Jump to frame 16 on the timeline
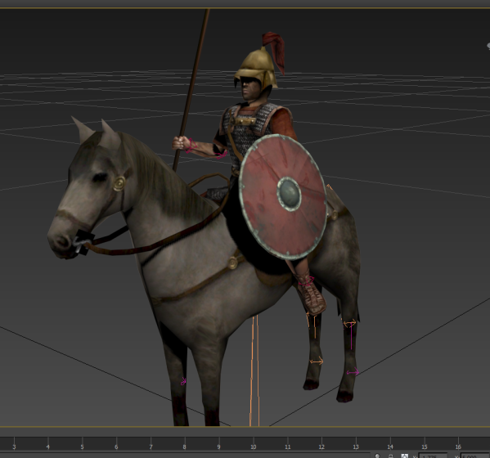490x458 pixels. [458, 447]
